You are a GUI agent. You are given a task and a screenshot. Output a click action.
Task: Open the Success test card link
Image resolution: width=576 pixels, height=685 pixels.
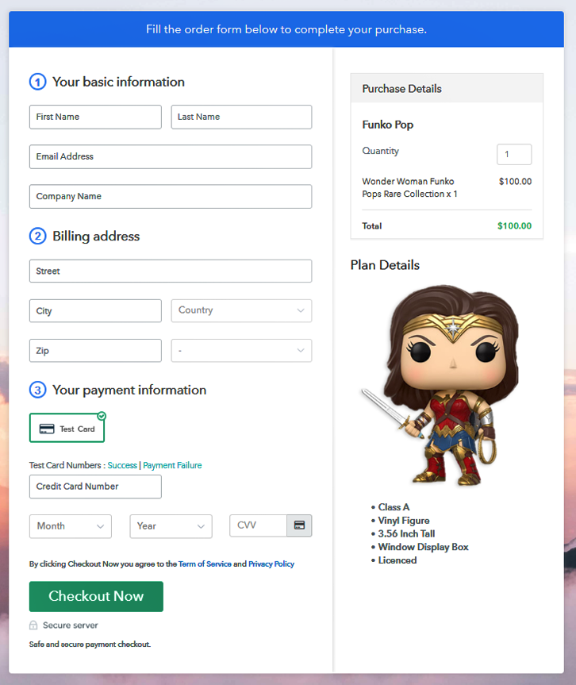pyautogui.click(x=122, y=465)
